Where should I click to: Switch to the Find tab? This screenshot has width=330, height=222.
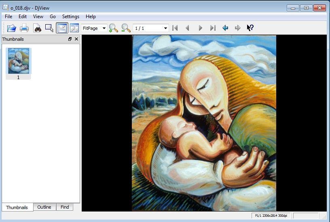(x=65, y=207)
